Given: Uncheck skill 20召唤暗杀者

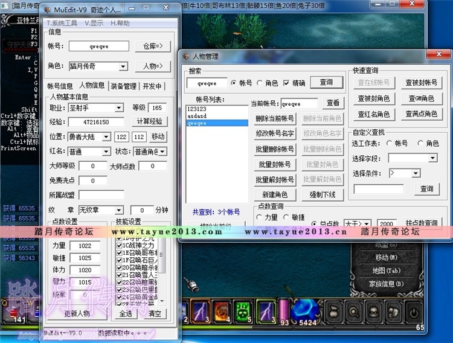Looking at the screenshot, I should coord(119,268).
